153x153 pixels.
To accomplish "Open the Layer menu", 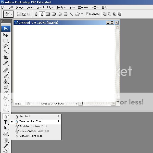I will (30, 7).
